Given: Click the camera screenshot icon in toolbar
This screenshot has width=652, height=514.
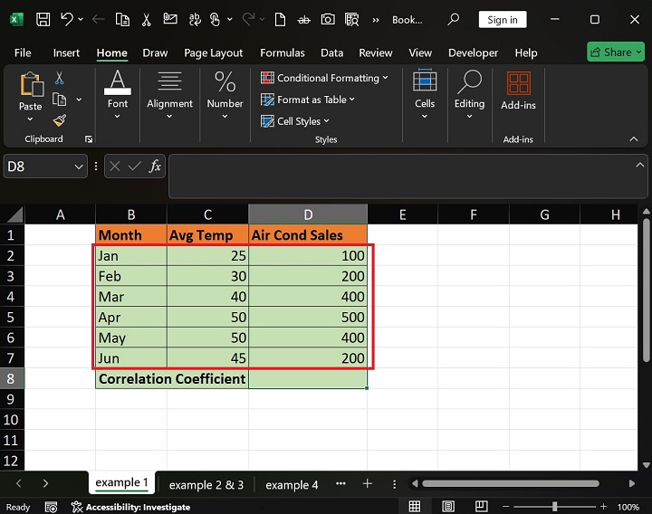Looking at the screenshot, I should 327,19.
